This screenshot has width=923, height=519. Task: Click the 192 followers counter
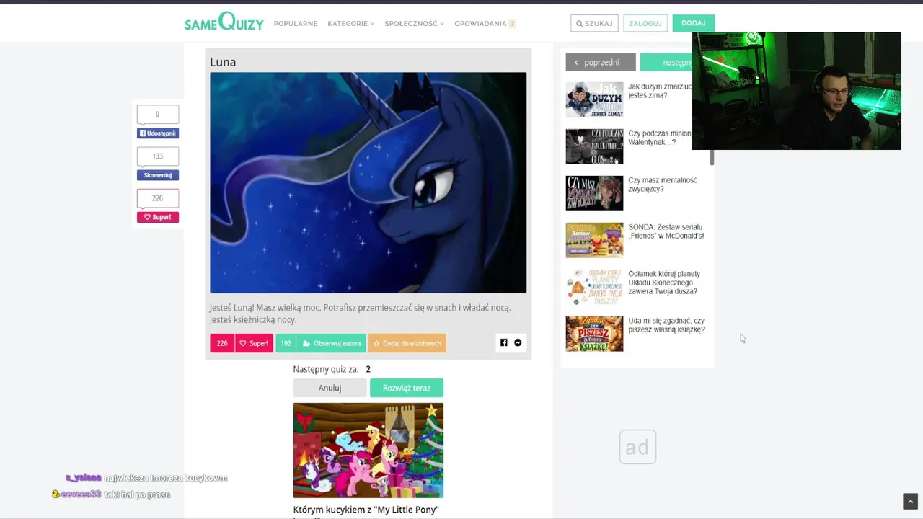(286, 343)
